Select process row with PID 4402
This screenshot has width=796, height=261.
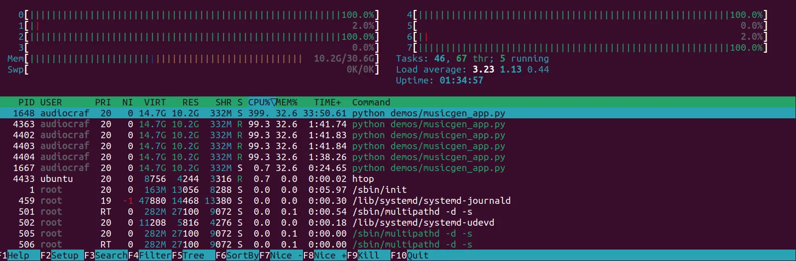point(398,135)
